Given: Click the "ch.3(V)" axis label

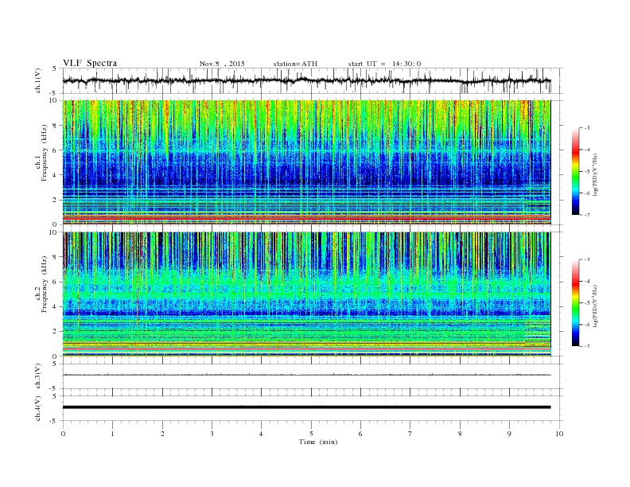Looking at the screenshot, I should point(38,376).
